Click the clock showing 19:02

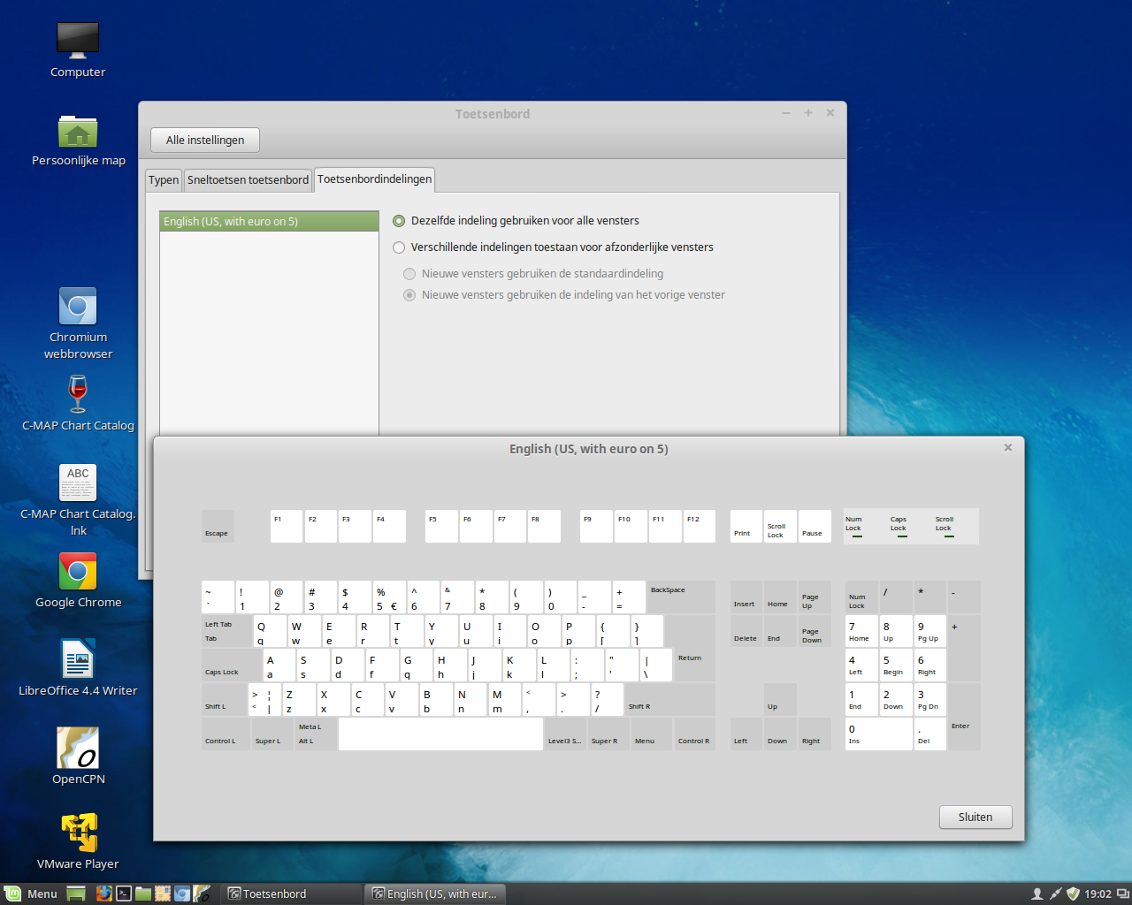[1098, 894]
